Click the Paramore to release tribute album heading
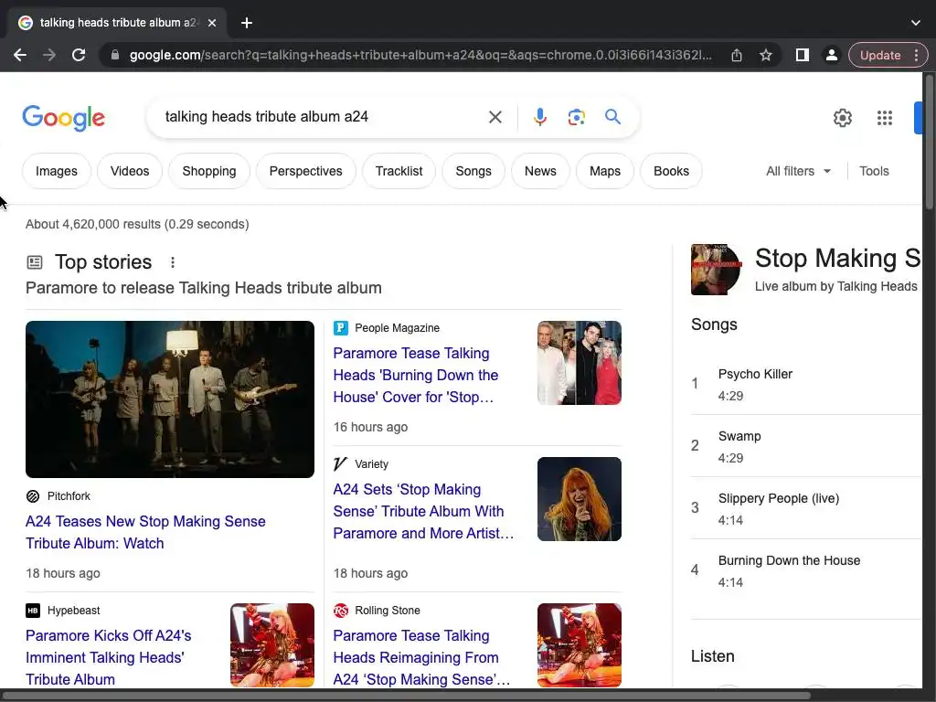Viewport: 936px width, 702px height. click(204, 288)
